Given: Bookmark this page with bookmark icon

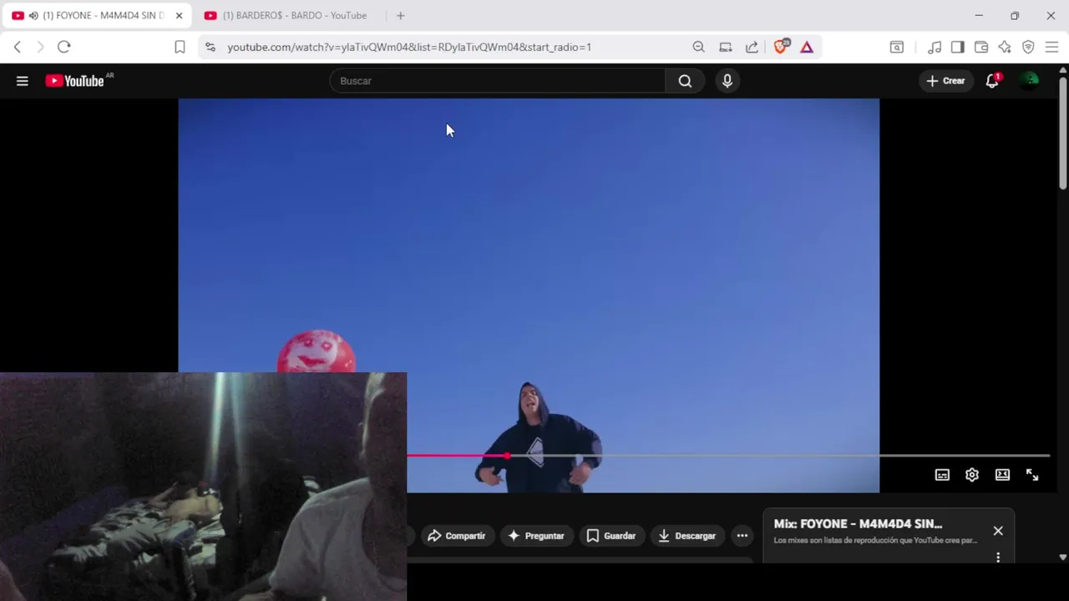Looking at the screenshot, I should click(x=180, y=48).
